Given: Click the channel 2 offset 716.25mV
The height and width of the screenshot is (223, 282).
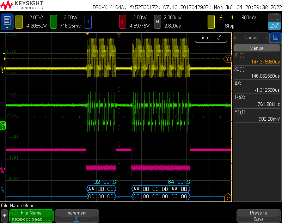Looking at the screenshot, I should pos(70,26).
